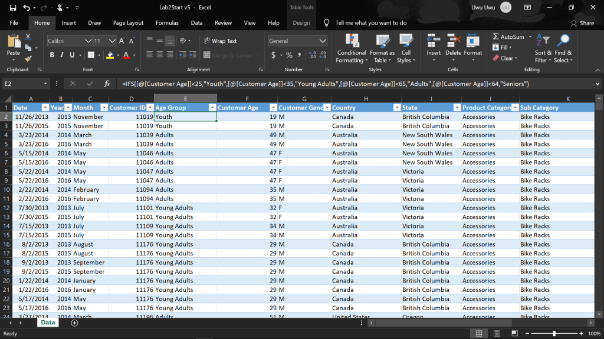Toggle Bold formatting
Viewport: 604px width, 339px height.
click(x=52, y=55)
